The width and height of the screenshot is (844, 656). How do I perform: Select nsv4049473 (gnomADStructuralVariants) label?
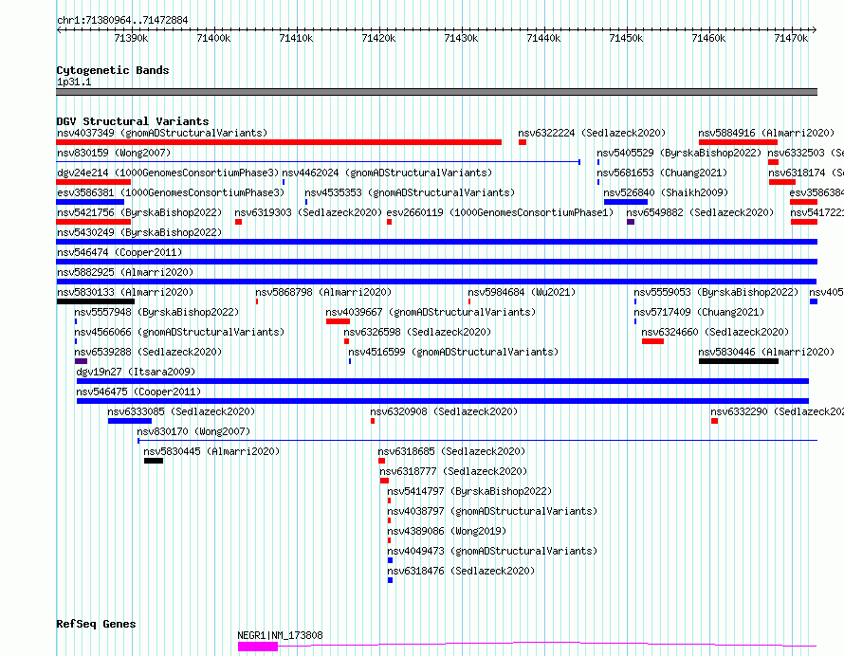(x=492, y=551)
